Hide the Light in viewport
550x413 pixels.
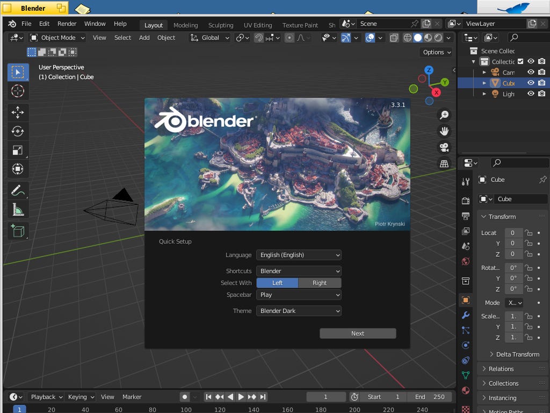(x=531, y=94)
